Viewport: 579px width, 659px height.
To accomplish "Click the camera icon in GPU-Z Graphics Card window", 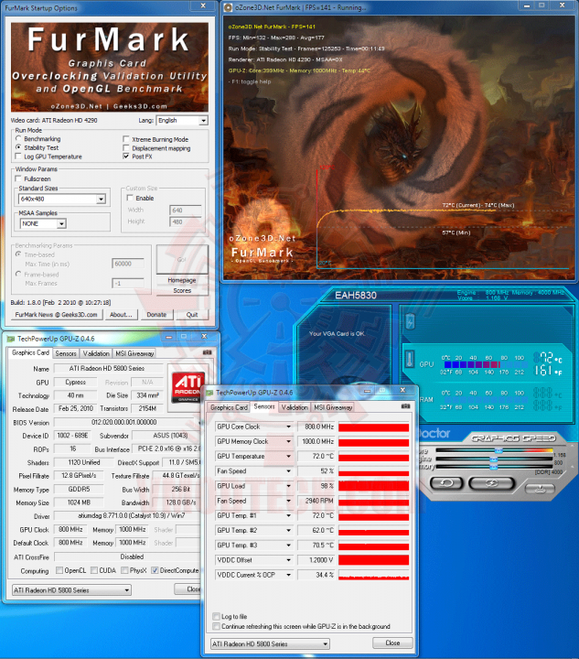I will click(x=207, y=352).
